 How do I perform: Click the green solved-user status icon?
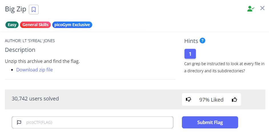251,9
